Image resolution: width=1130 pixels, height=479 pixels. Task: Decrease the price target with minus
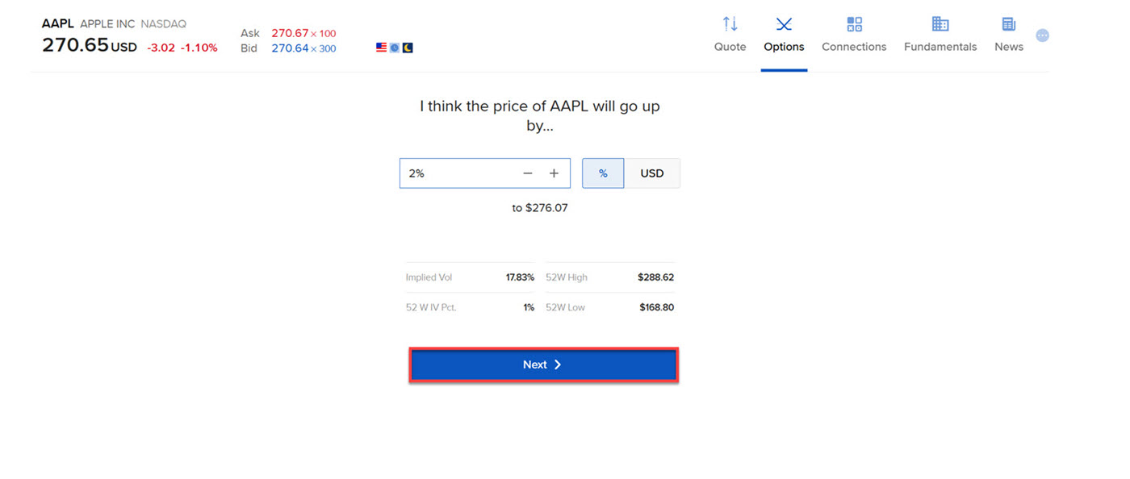coord(528,173)
